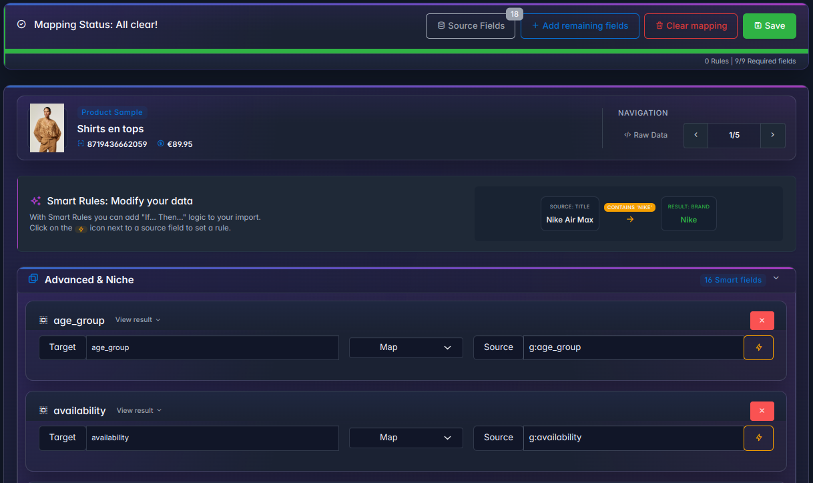This screenshot has width=813, height=483.
Task: Click the 16 Smart fields badge
Action: point(733,280)
